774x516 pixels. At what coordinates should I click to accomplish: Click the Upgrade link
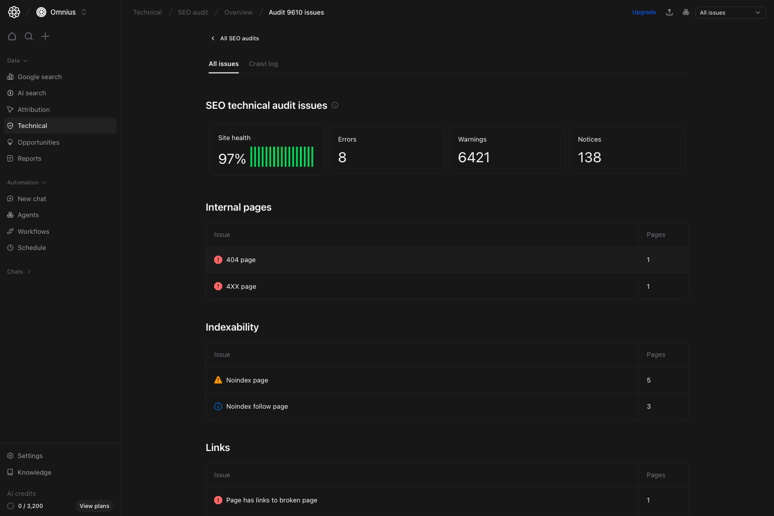pyautogui.click(x=644, y=12)
